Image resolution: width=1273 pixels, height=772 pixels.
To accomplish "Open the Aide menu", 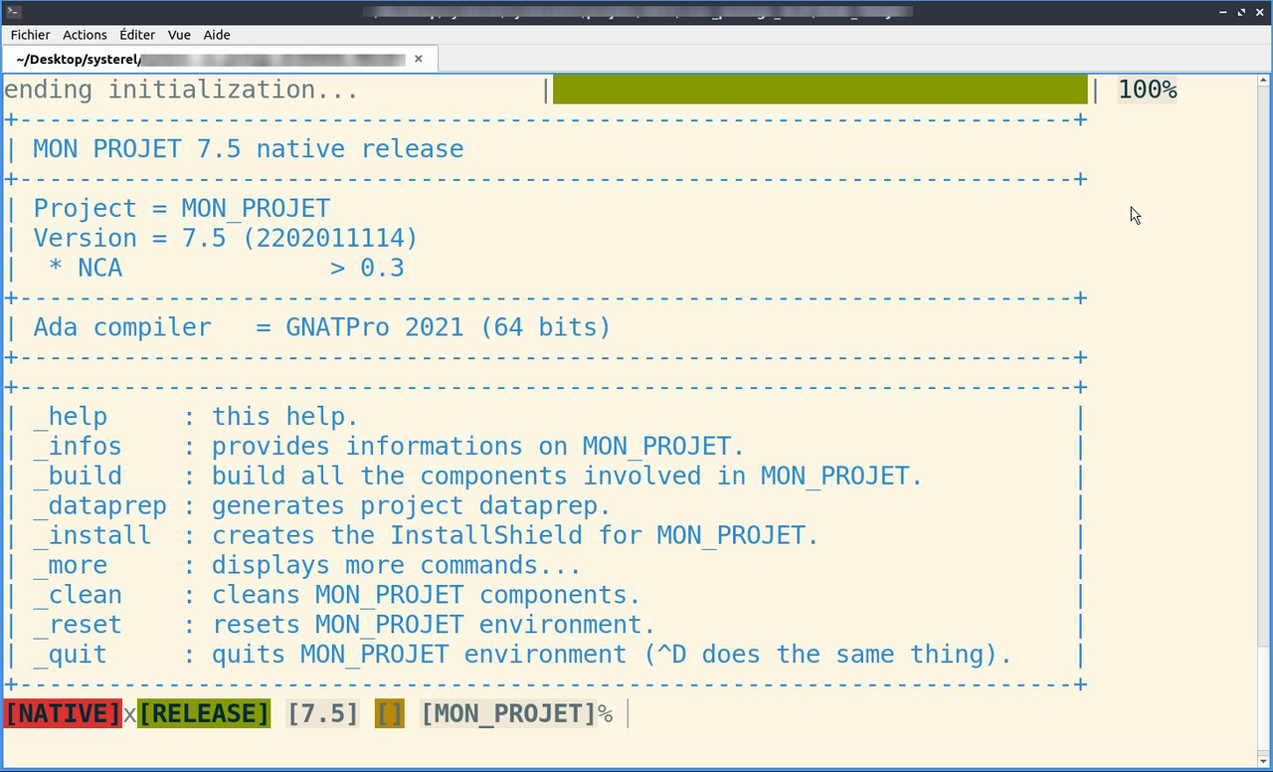I will [217, 35].
